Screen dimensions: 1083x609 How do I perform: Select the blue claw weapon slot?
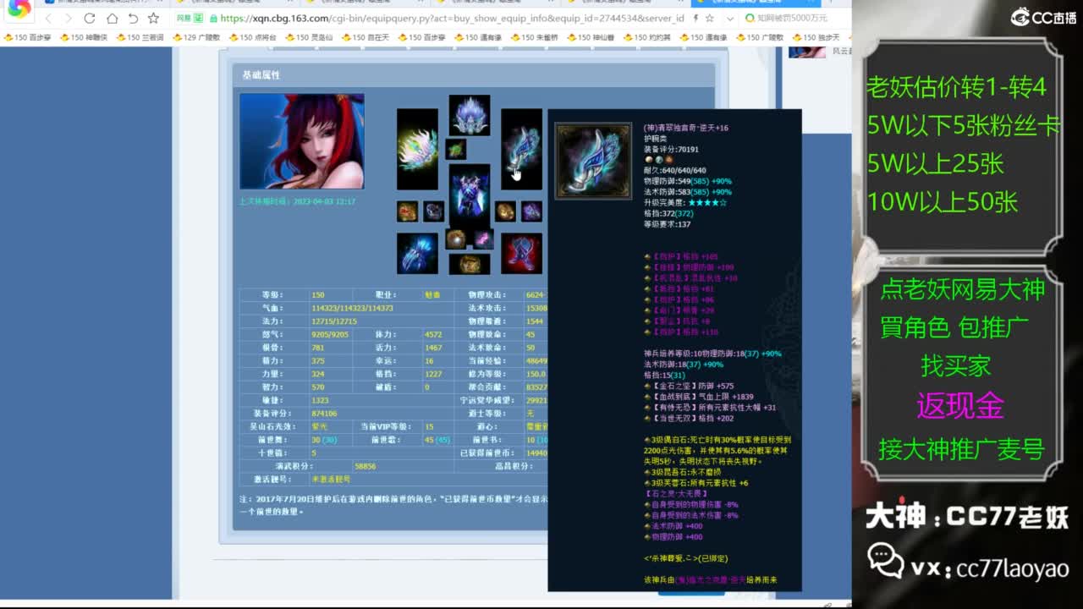[417, 253]
